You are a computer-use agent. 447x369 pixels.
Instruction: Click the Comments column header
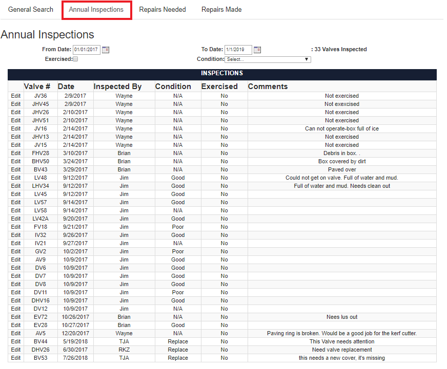tap(268, 86)
